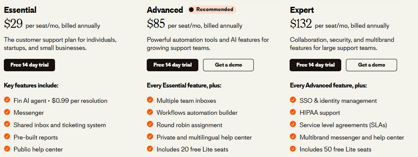Get a demo of the Advanced plan
The height and width of the screenshot is (157, 418).
click(229, 65)
